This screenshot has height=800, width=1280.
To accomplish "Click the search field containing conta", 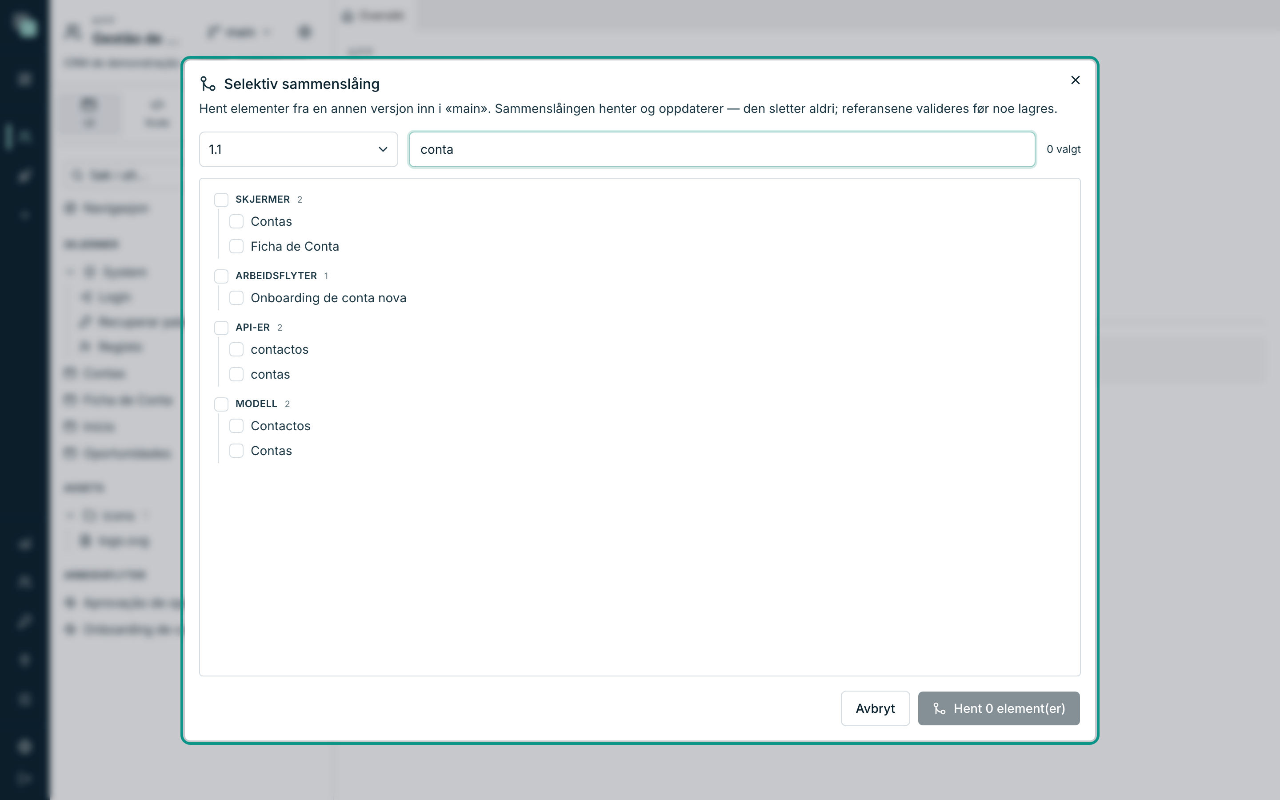I will (722, 149).
